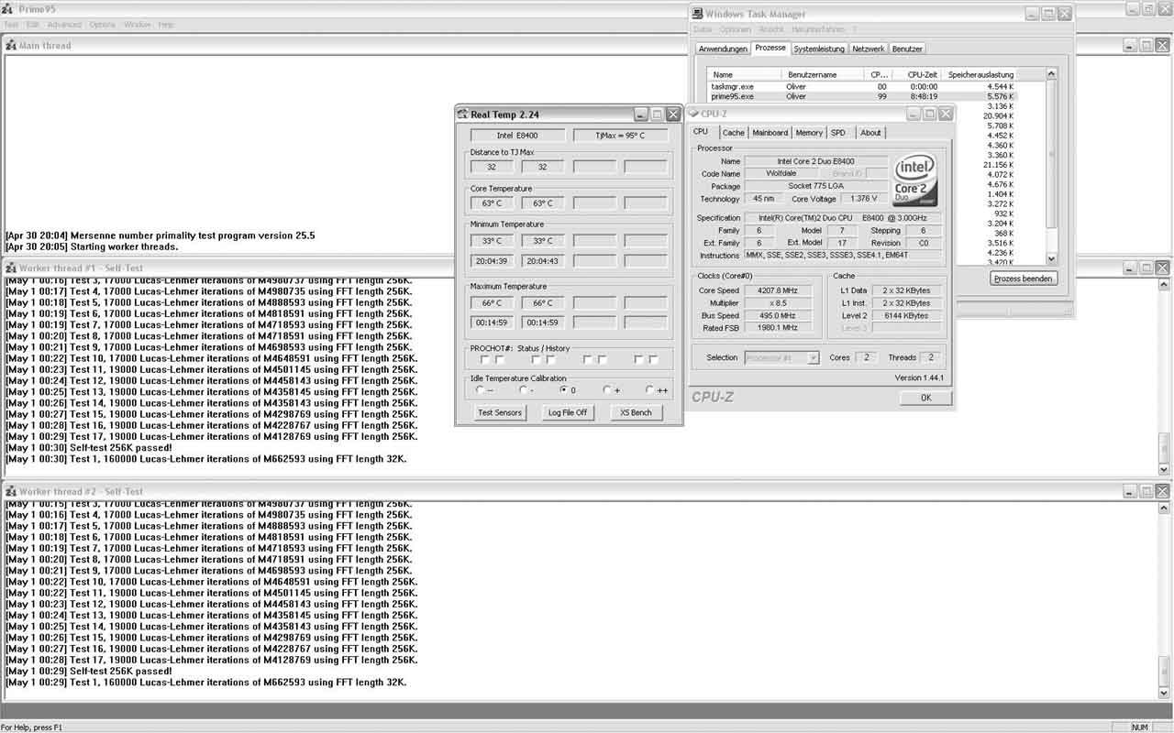Switch to the Mainboard tab in CPU-Z
1174x733 pixels.
click(770, 133)
